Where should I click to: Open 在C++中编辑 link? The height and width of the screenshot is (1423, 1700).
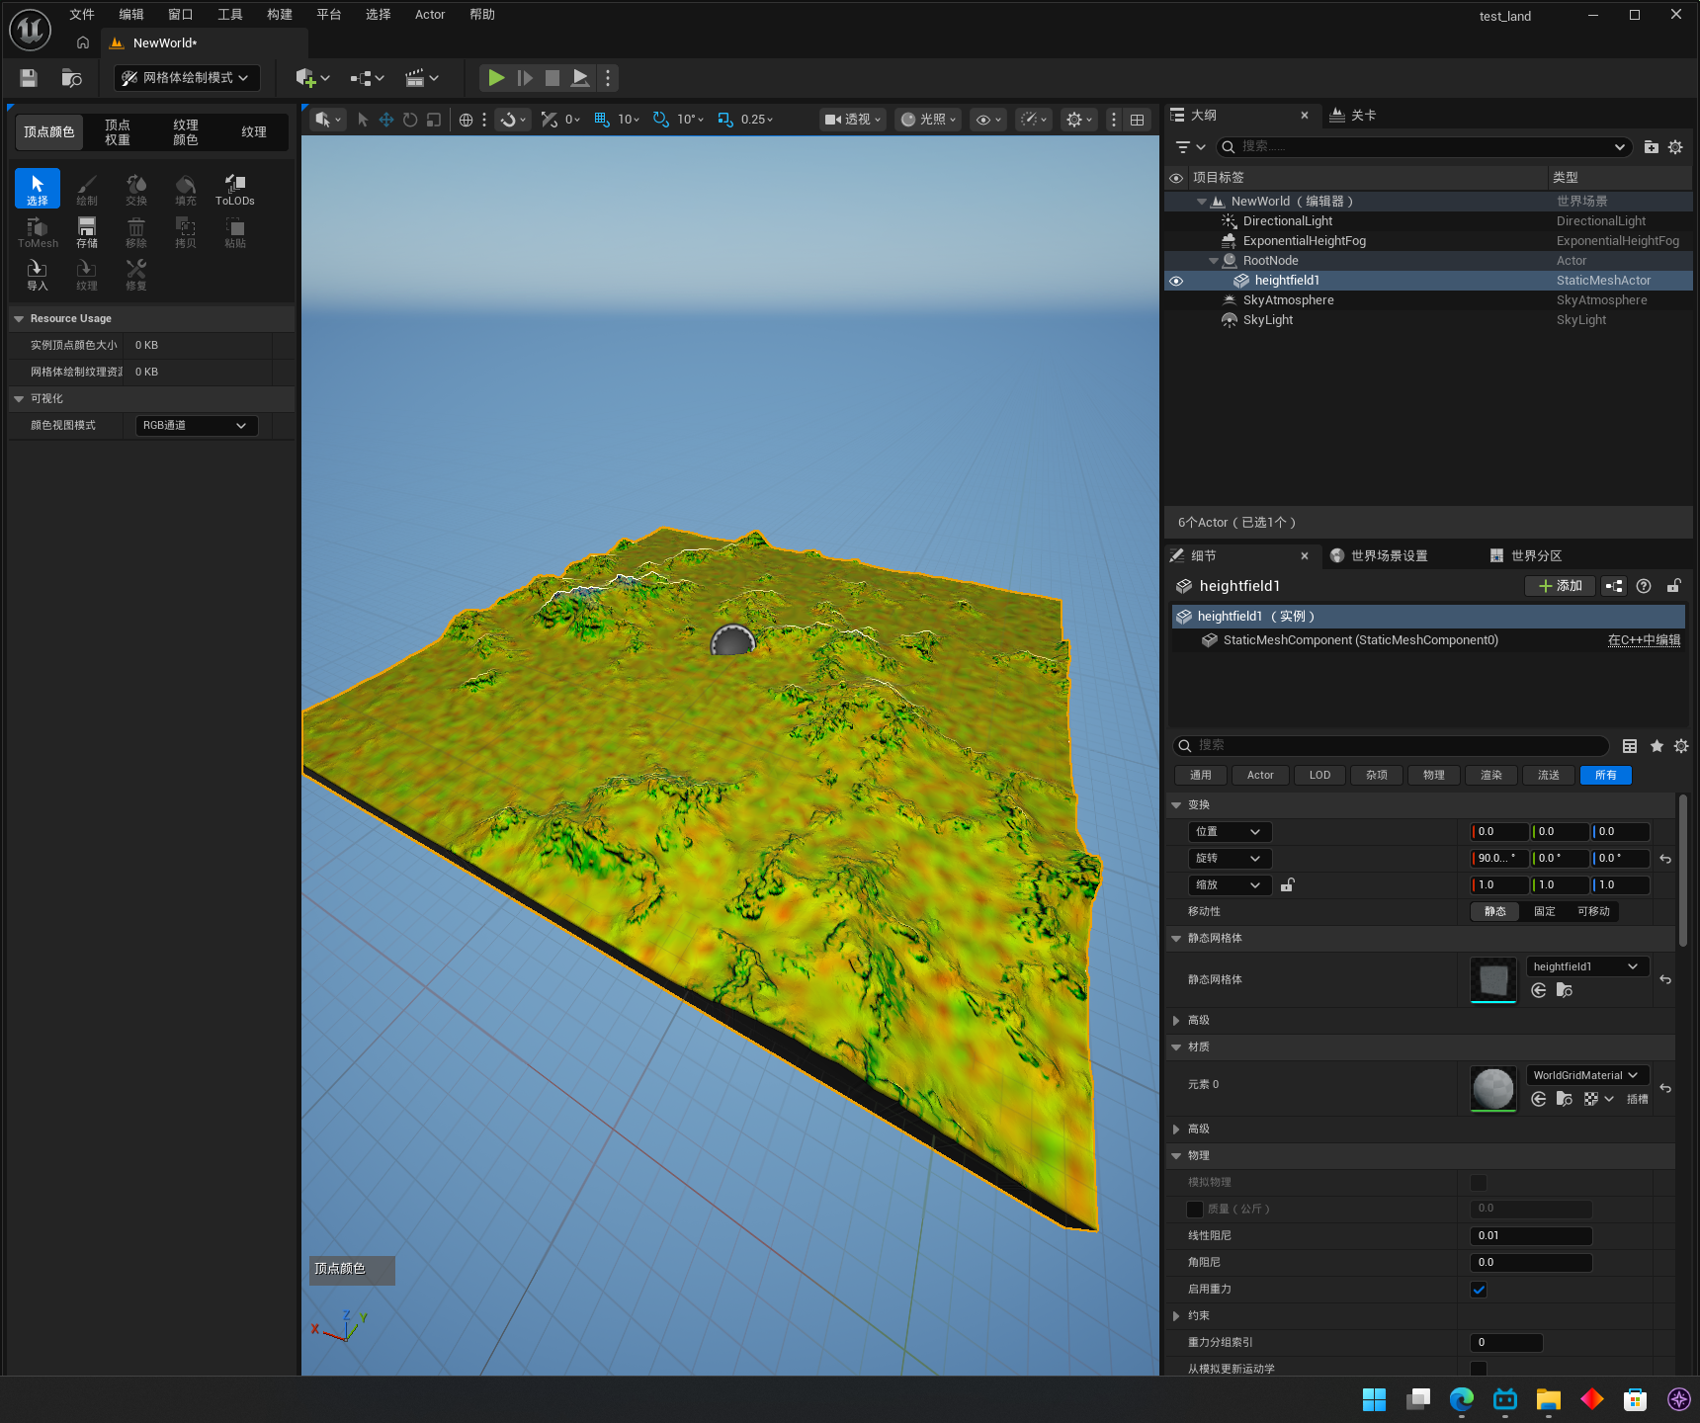(x=1644, y=640)
